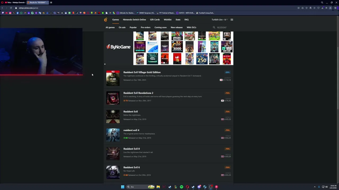Click the Resident Evil 6 cover thumbnail
The width and height of the screenshot is (339, 190).
click(113, 172)
